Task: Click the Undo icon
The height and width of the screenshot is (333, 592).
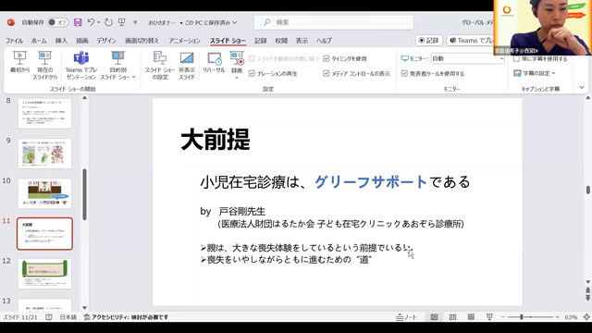Action: click(91, 22)
